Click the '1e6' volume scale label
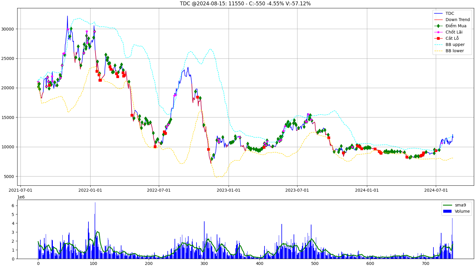The height and width of the screenshot is (267, 475). pos(21,197)
